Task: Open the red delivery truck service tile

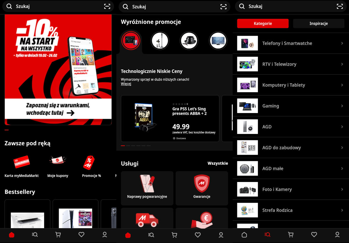Action: coord(147,219)
